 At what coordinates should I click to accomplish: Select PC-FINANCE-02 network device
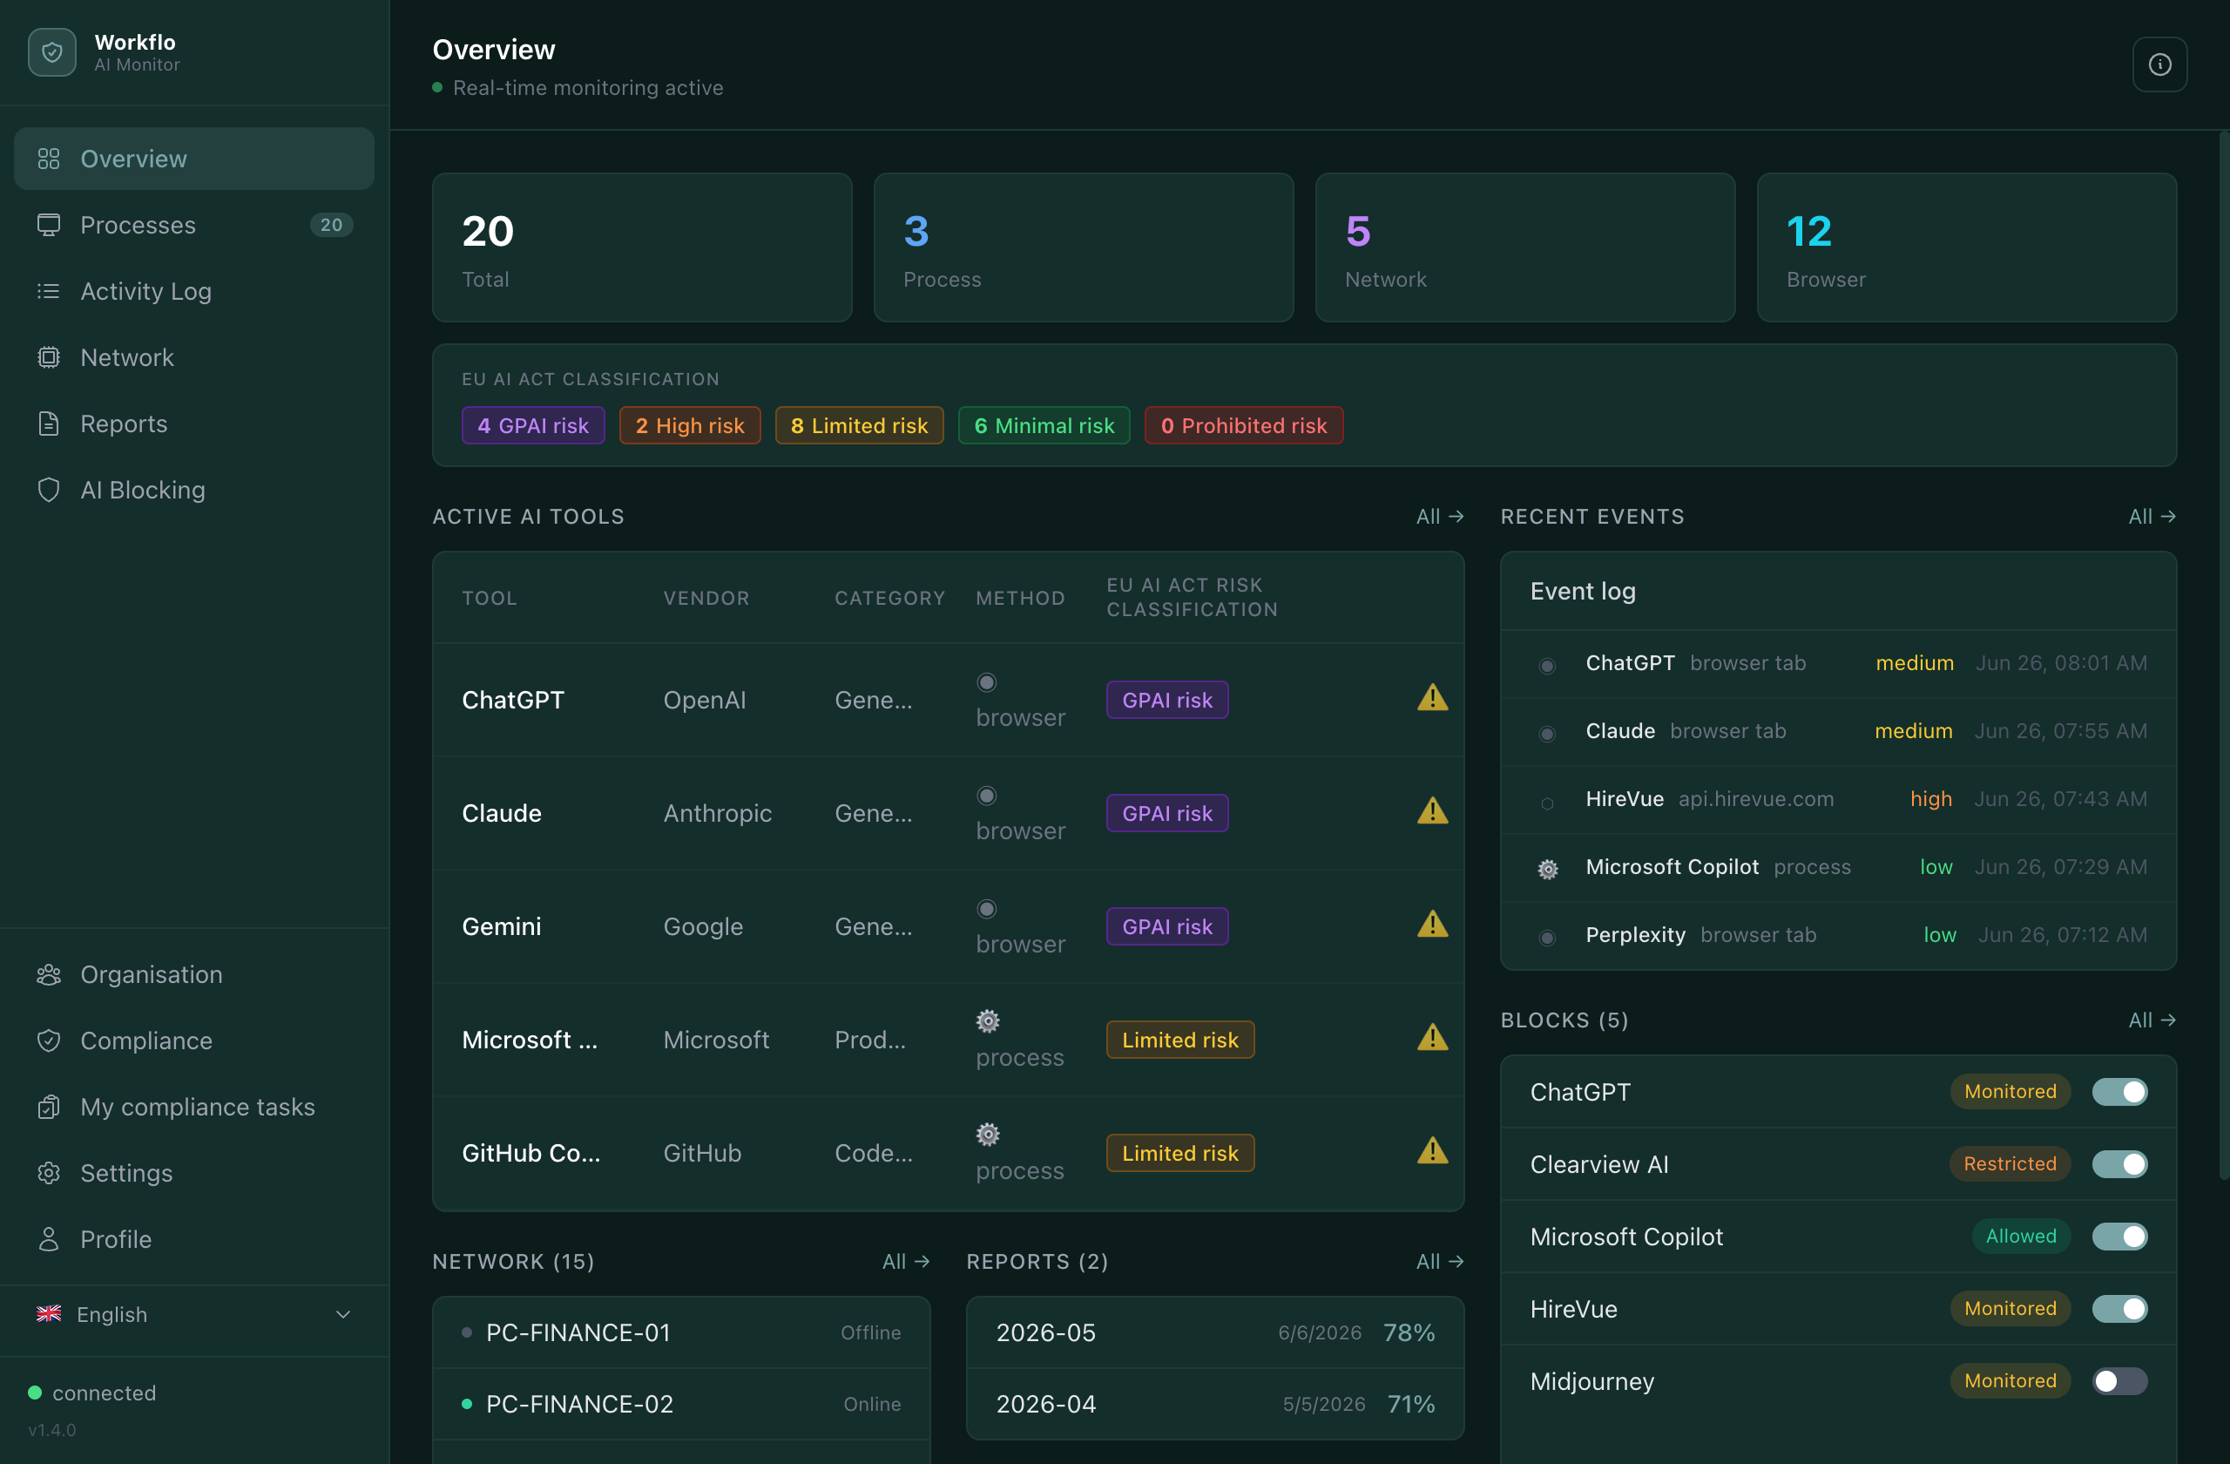tap(681, 1404)
